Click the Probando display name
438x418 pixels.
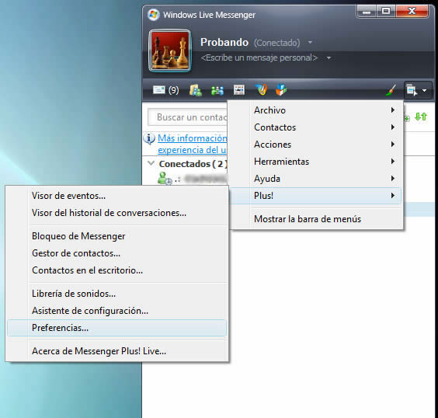click(224, 42)
